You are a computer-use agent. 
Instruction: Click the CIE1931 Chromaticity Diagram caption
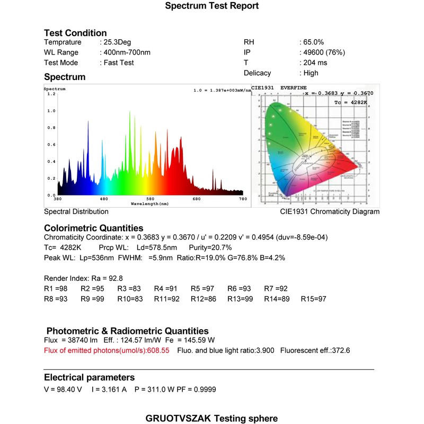330,211
